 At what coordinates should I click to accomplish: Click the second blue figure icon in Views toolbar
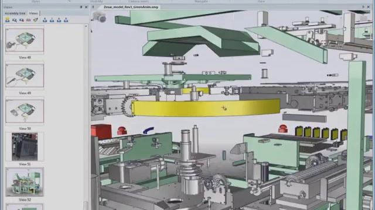coord(52,20)
